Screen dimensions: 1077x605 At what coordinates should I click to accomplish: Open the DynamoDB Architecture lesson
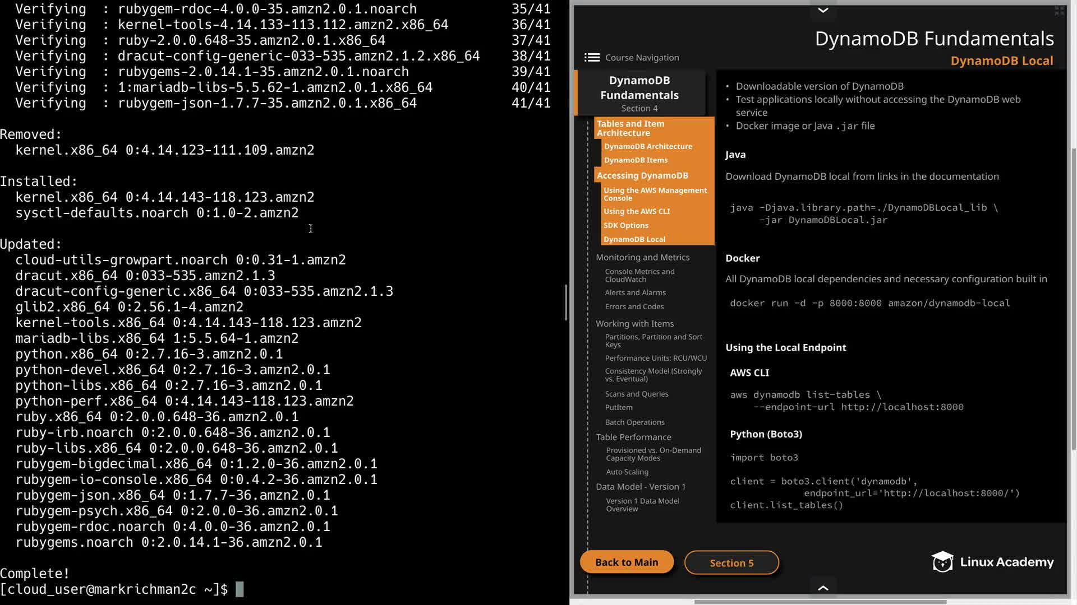648,146
